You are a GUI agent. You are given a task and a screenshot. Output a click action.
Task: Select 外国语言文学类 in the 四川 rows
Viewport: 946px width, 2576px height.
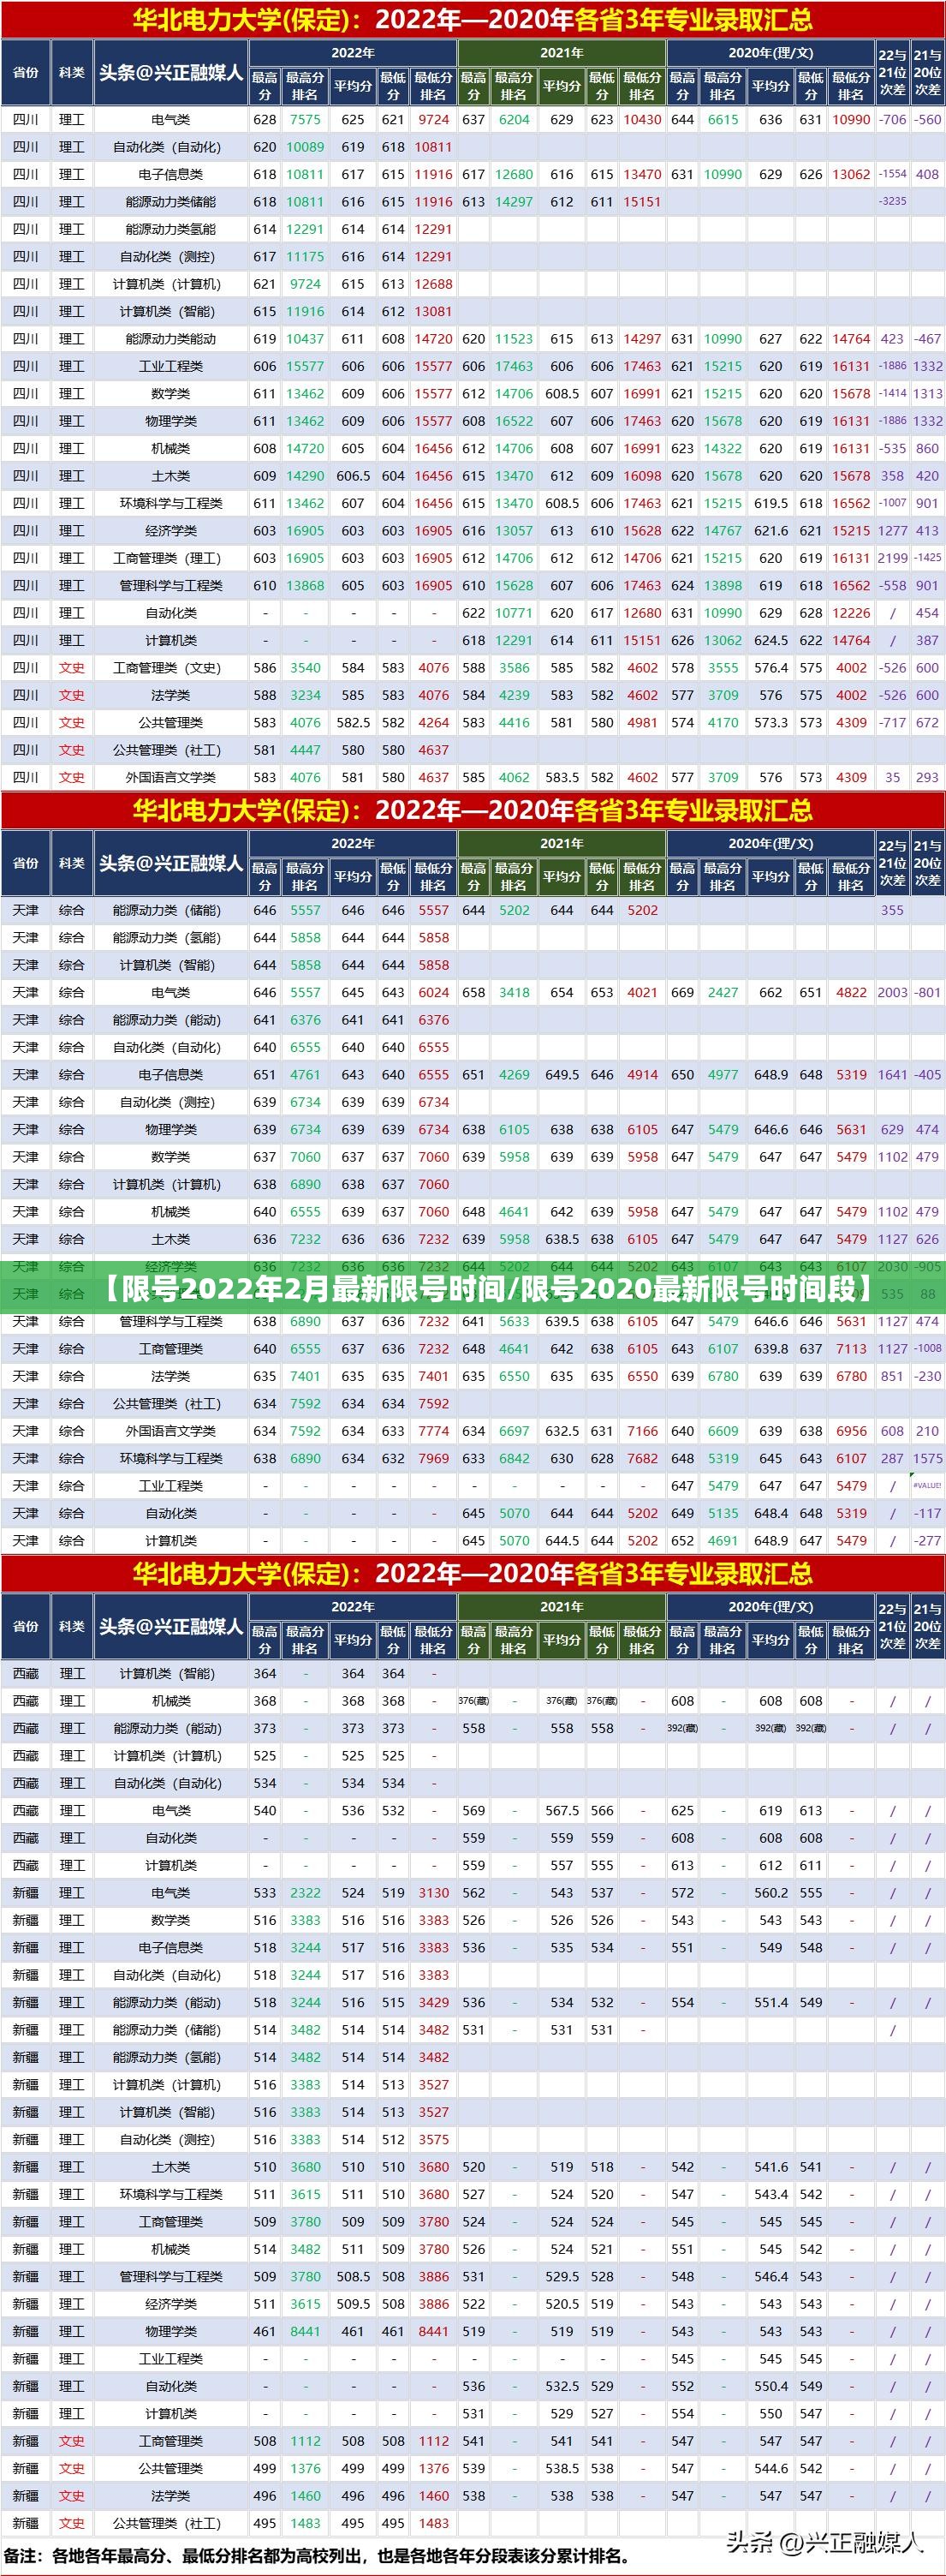(171, 778)
